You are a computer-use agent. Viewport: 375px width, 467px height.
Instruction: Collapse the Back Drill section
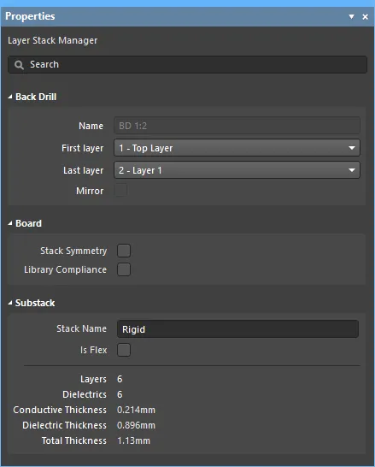pos(10,97)
